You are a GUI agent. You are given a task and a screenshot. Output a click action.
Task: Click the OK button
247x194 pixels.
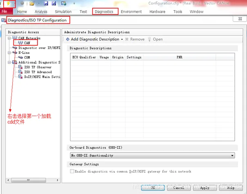153,188
